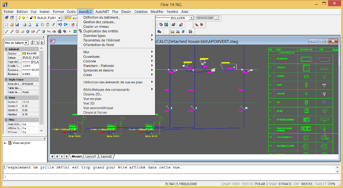Toggle ESNAP in status bar
This screenshot has height=188, width=343.
coord(272,184)
